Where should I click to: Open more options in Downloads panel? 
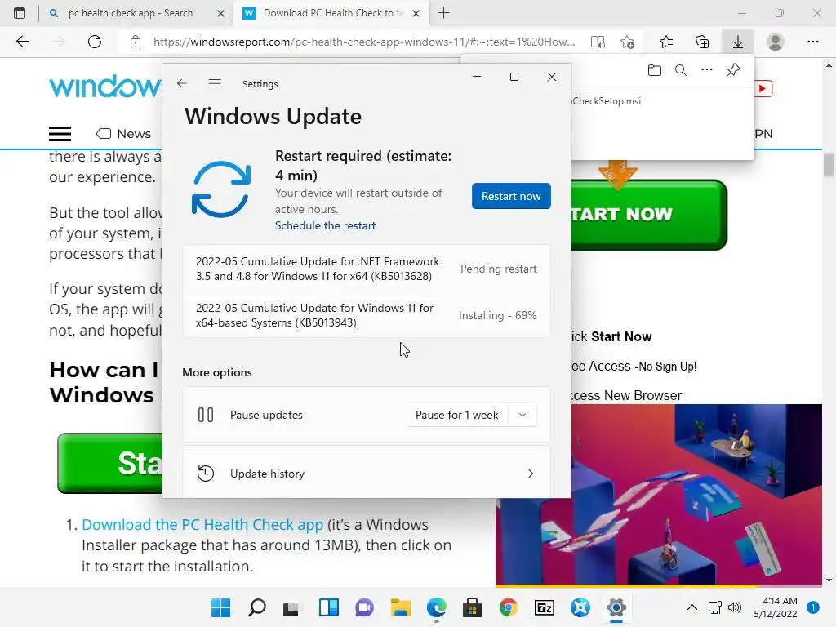[707, 70]
